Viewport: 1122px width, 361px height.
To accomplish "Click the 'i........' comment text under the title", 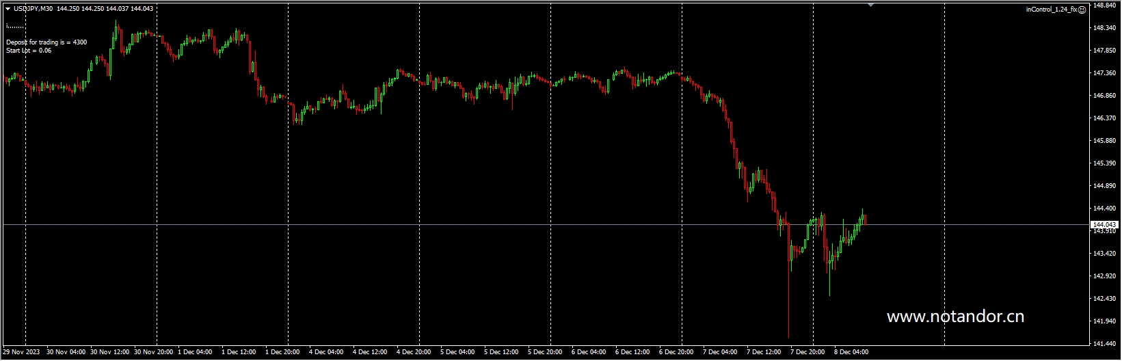I will (x=15, y=26).
